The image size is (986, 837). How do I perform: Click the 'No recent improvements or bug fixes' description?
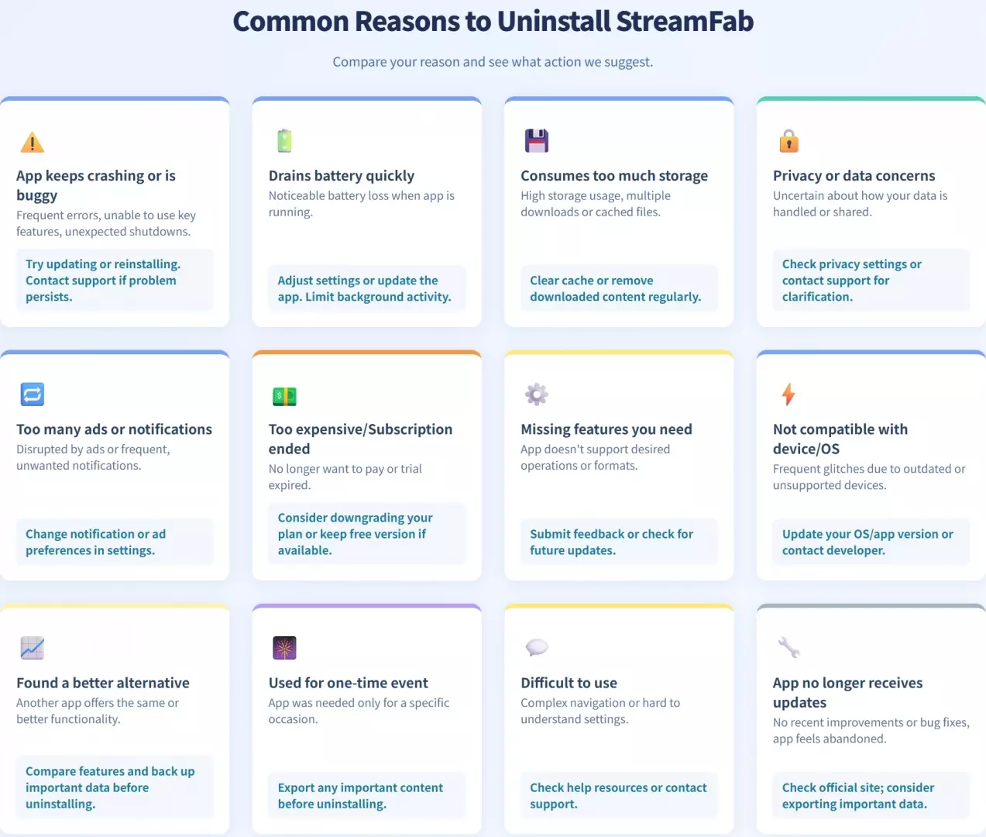(871, 730)
